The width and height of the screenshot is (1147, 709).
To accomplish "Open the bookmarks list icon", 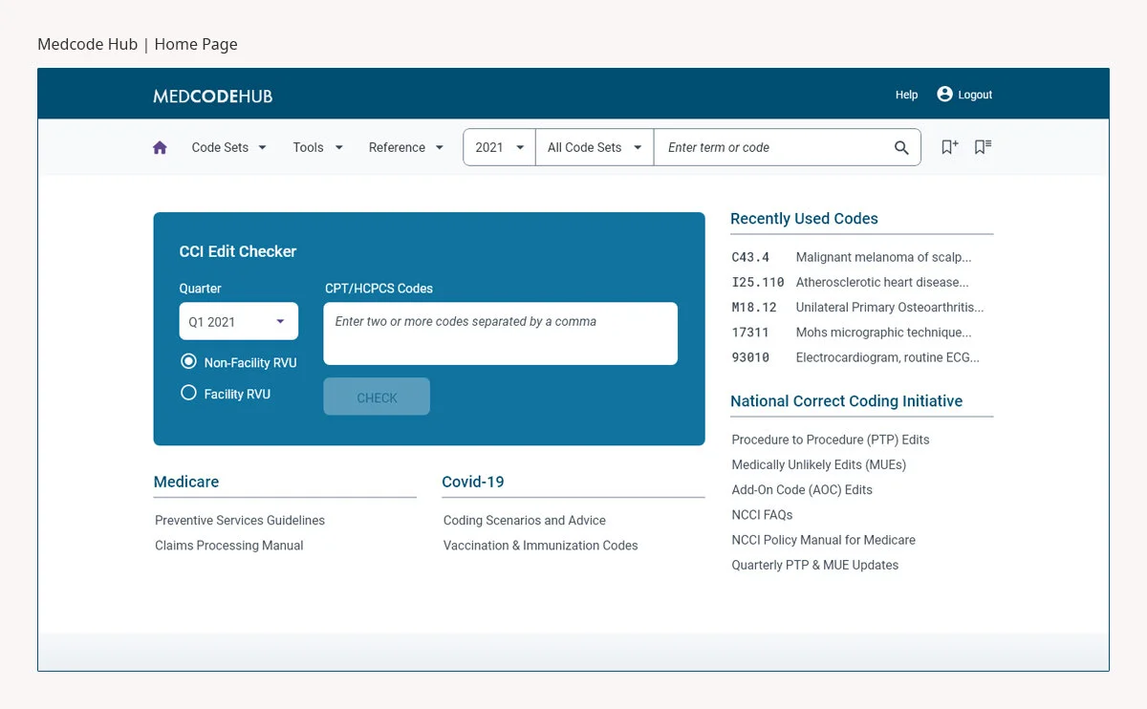I will pyautogui.click(x=983, y=147).
